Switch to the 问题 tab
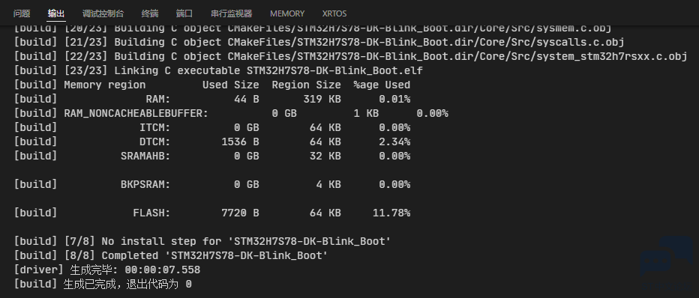The height and width of the screenshot is (298, 699). (x=22, y=13)
